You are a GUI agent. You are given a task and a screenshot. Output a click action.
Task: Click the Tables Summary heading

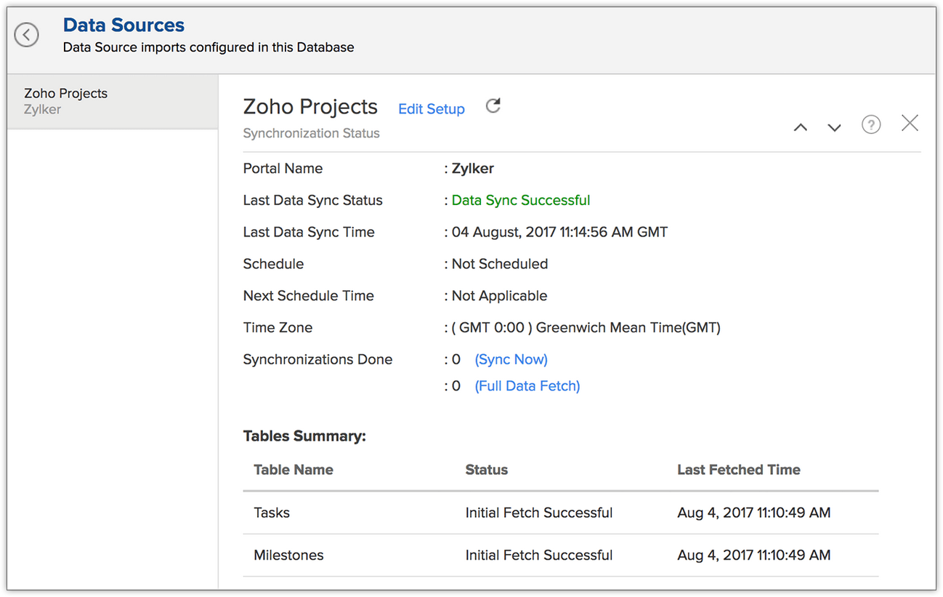304,436
